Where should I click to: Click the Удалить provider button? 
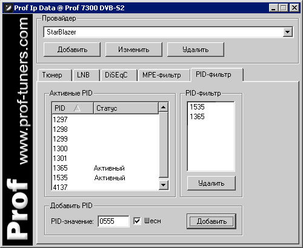click(x=196, y=50)
